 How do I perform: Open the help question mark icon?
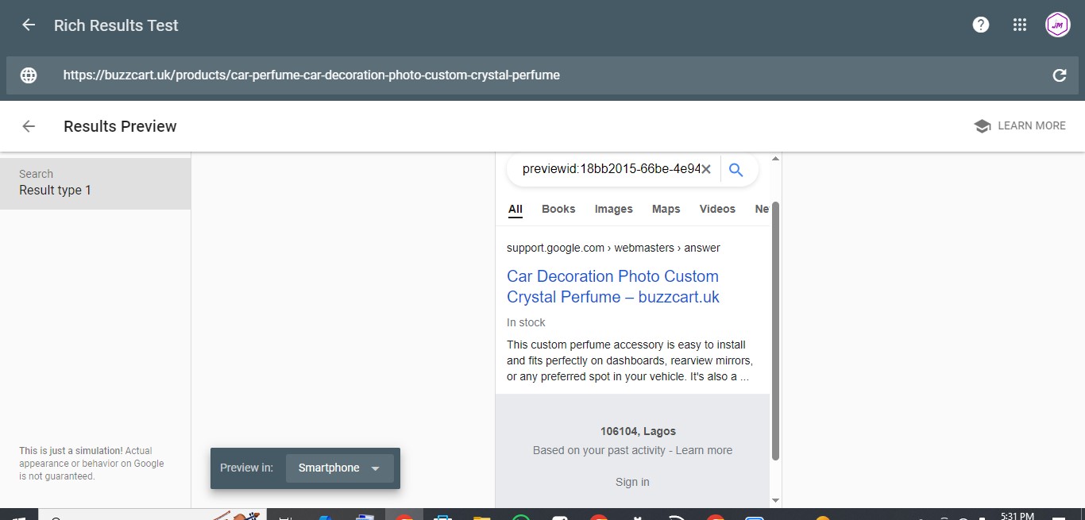point(981,25)
